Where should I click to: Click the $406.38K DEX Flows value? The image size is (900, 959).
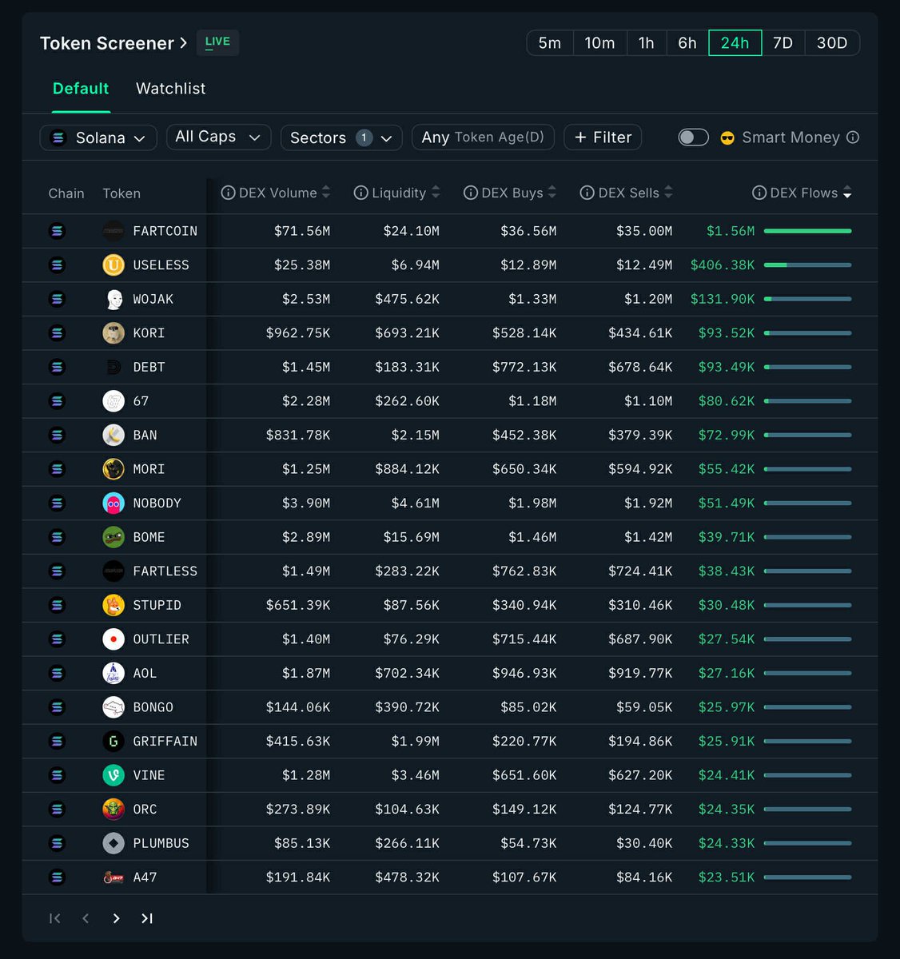pos(723,265)
